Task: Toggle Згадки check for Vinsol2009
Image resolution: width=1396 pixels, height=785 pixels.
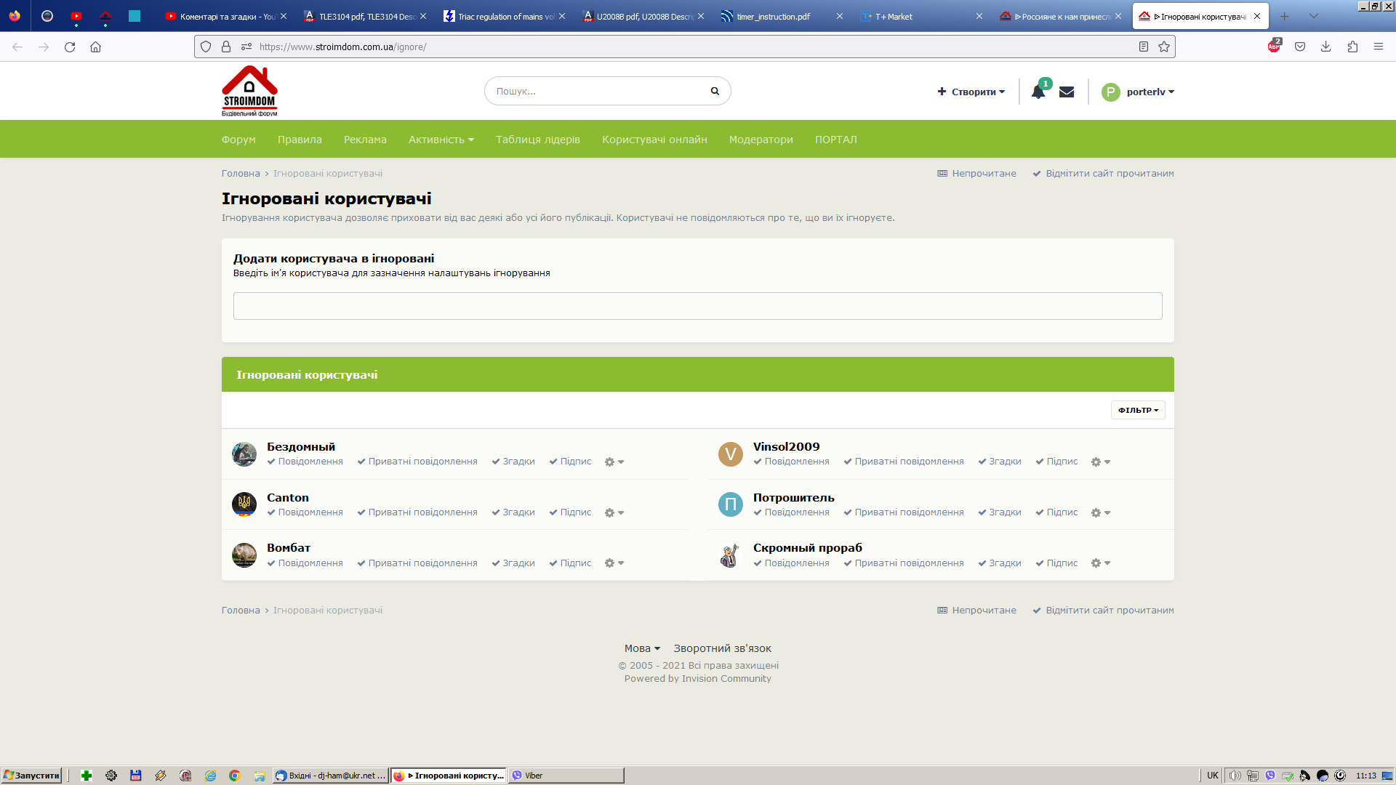Action: (x=1000, y=462)
